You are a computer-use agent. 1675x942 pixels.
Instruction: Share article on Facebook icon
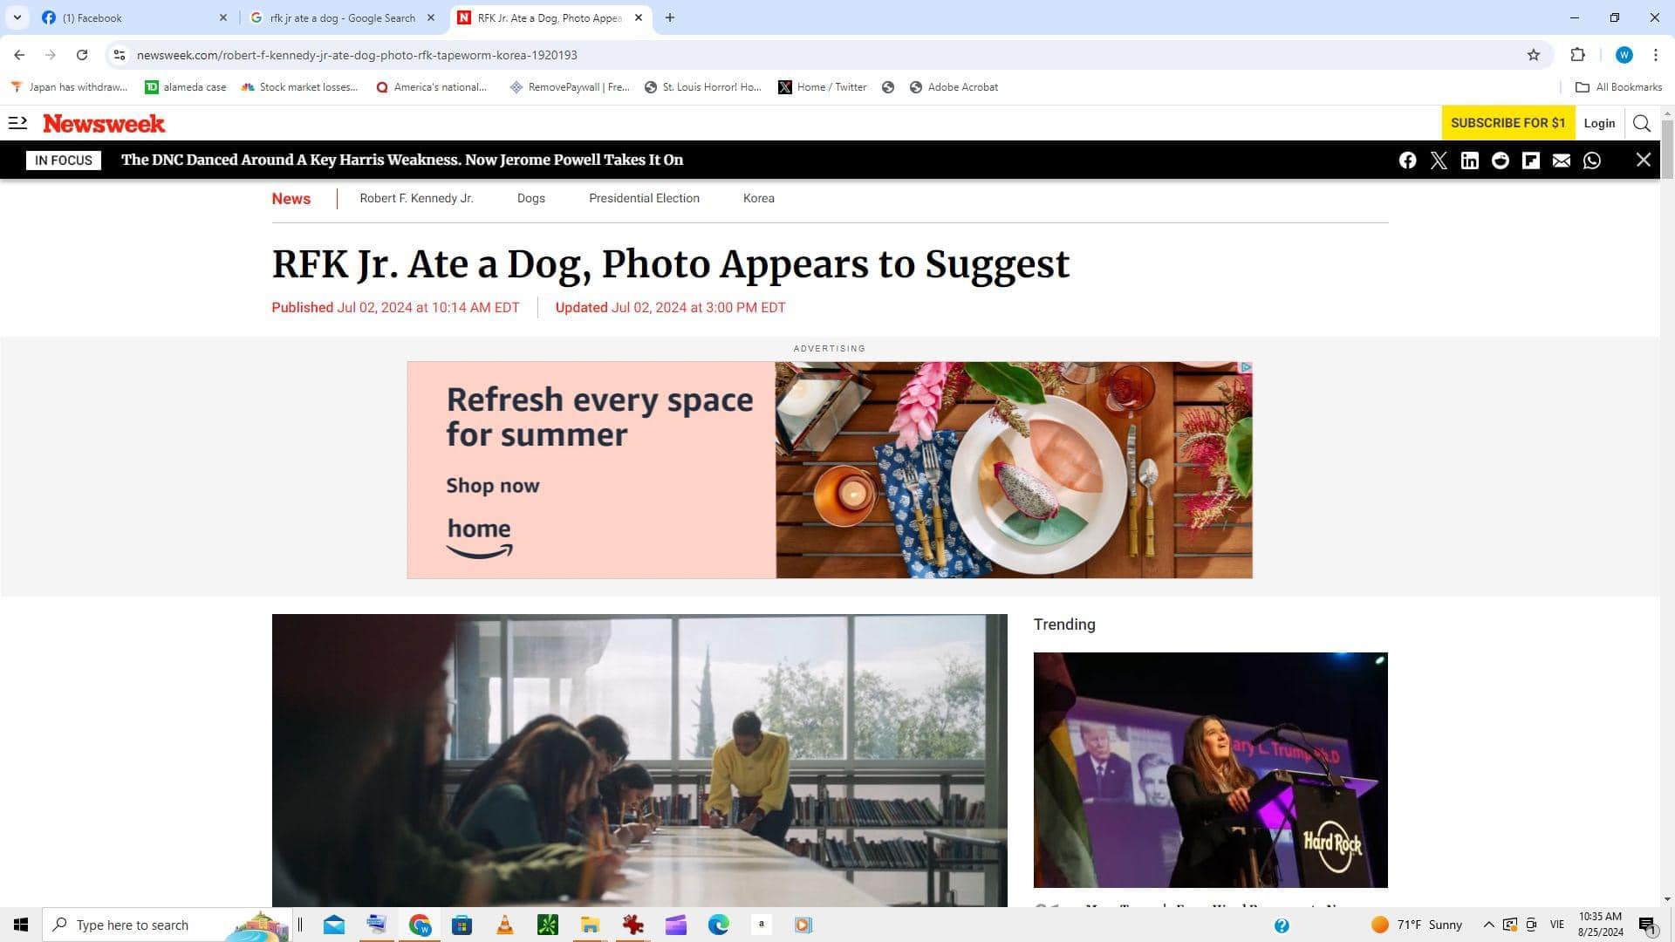coord(1407,160)
